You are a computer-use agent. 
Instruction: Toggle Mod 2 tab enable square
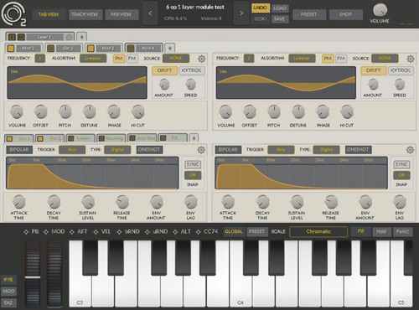tap(11, 49)
